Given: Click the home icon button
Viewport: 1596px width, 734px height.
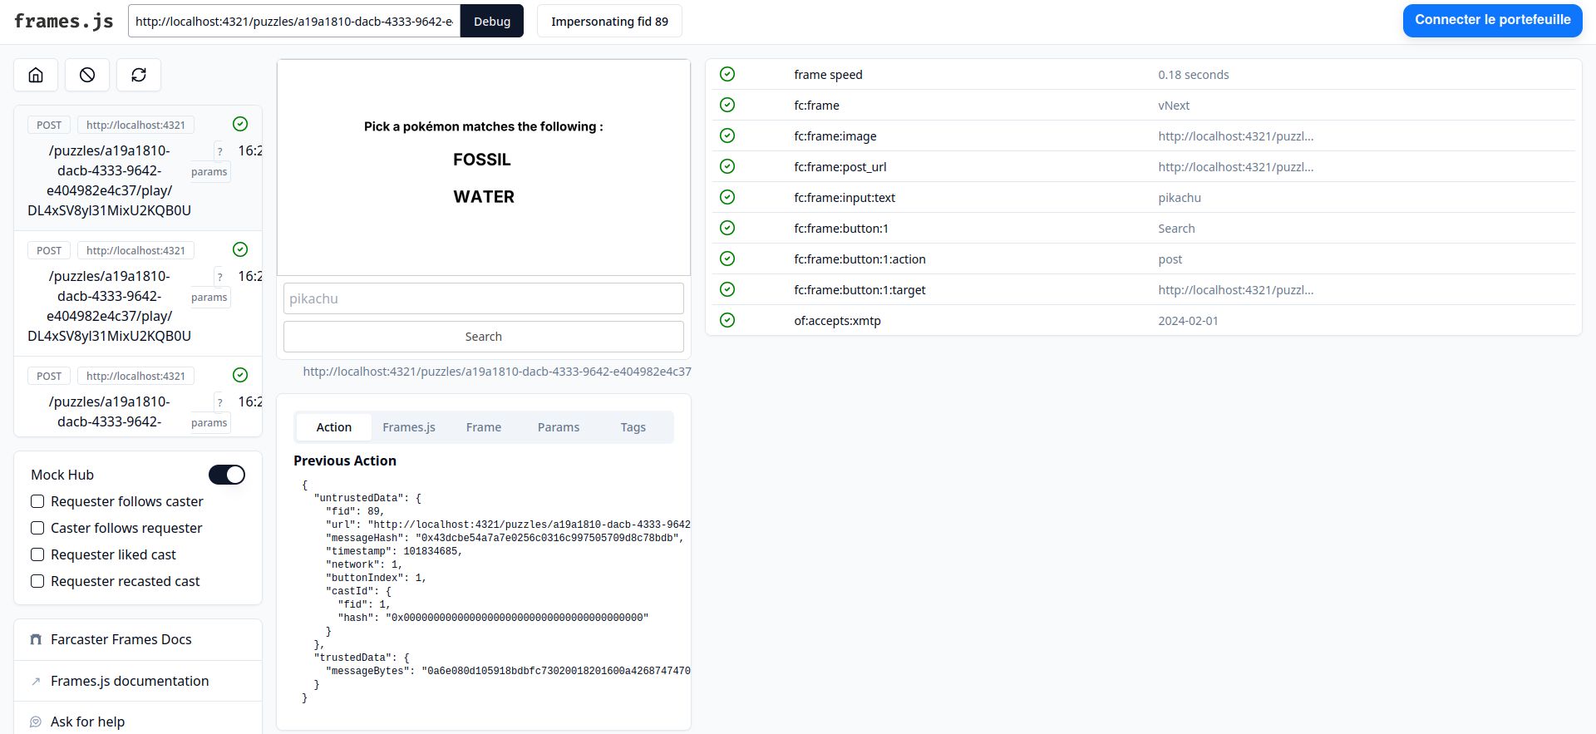Looking at the screenshot, I should pos(36,75).
